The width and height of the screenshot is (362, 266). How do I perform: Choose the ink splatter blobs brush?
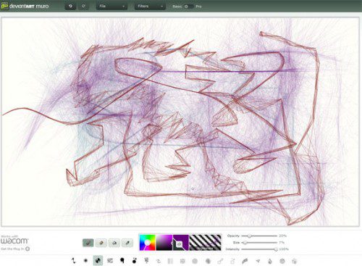point(135,261)
